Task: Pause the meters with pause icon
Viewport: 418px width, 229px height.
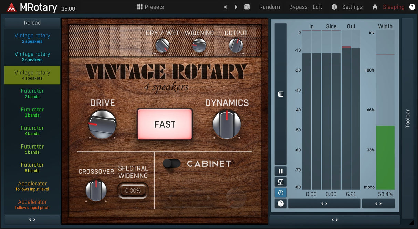Action: click(281, 171)
